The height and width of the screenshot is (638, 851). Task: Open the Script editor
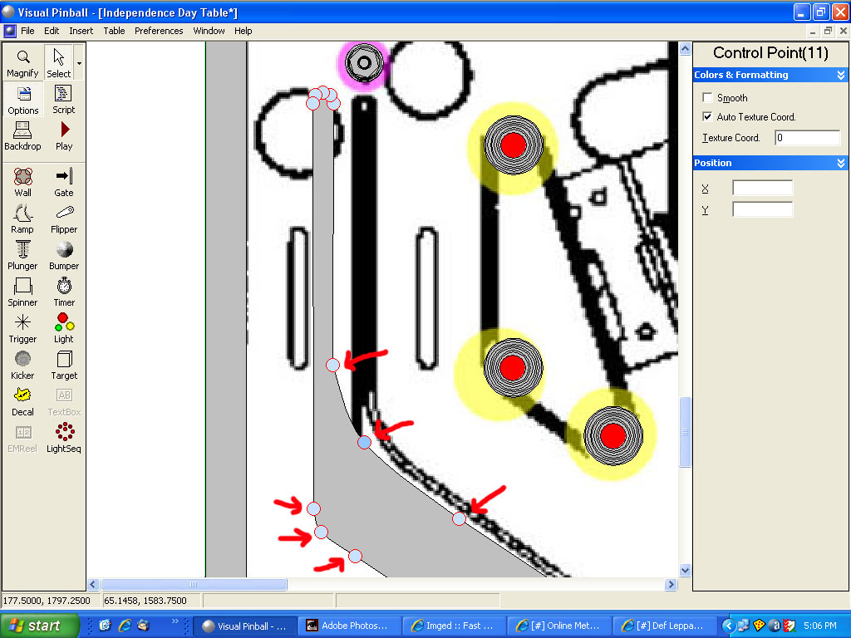point(64,99)
